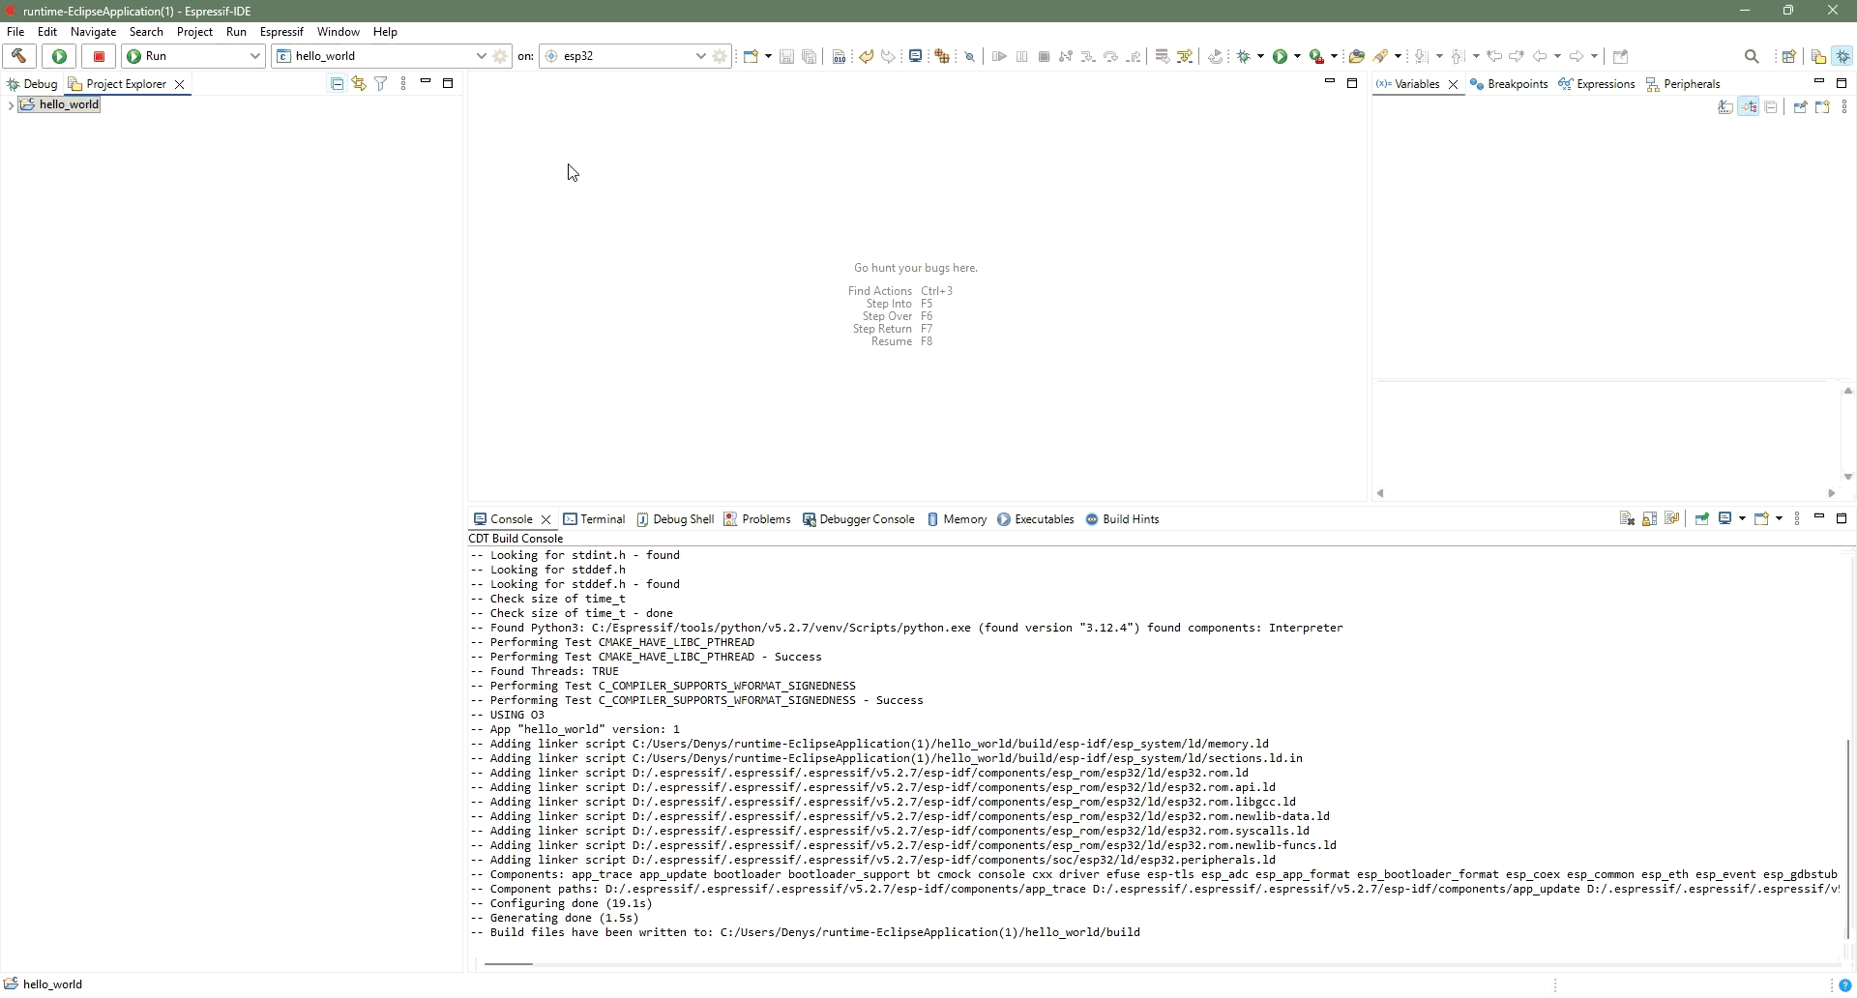Toggle Scroll Lock in the Console toolbar

click(1649, 519)
